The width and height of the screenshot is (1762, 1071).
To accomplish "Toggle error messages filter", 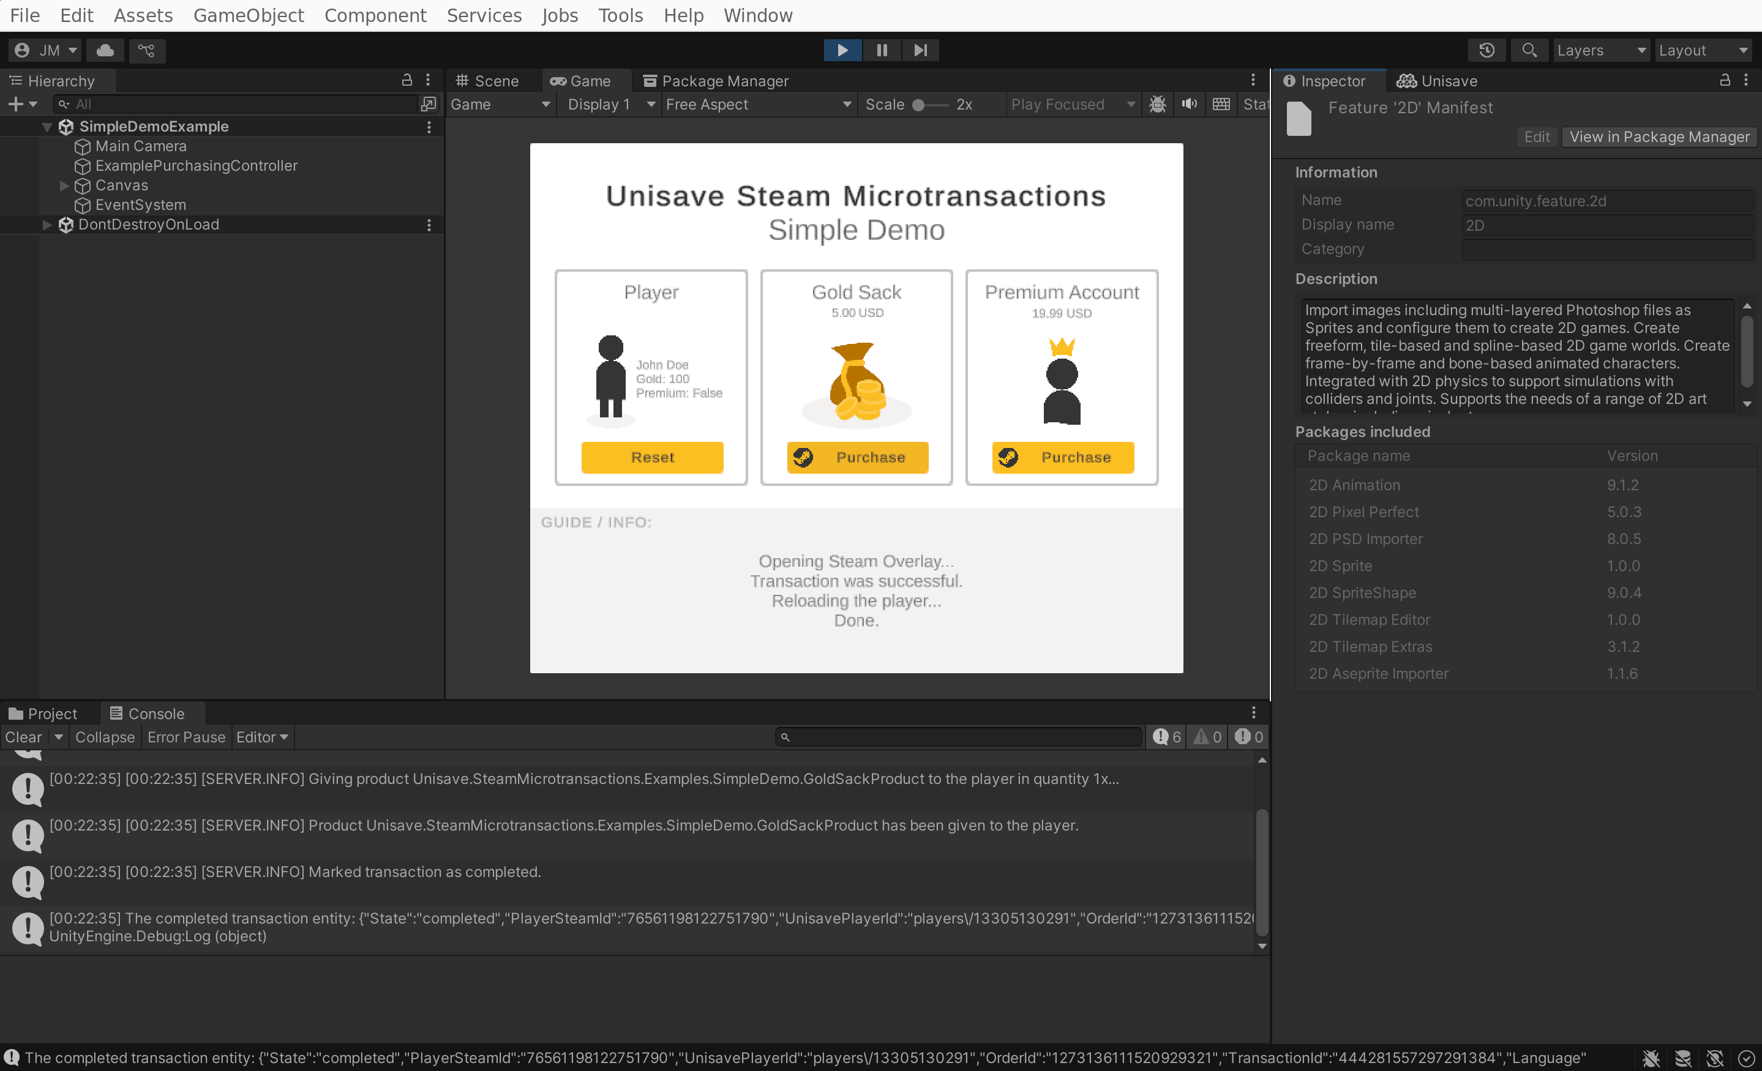I will click(1248, 737).
